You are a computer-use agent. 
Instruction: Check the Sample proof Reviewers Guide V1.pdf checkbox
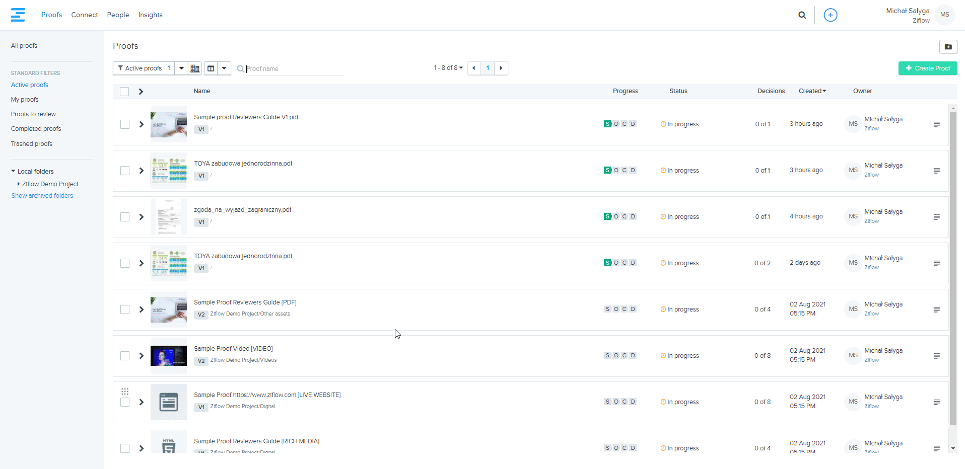(125, 124)
